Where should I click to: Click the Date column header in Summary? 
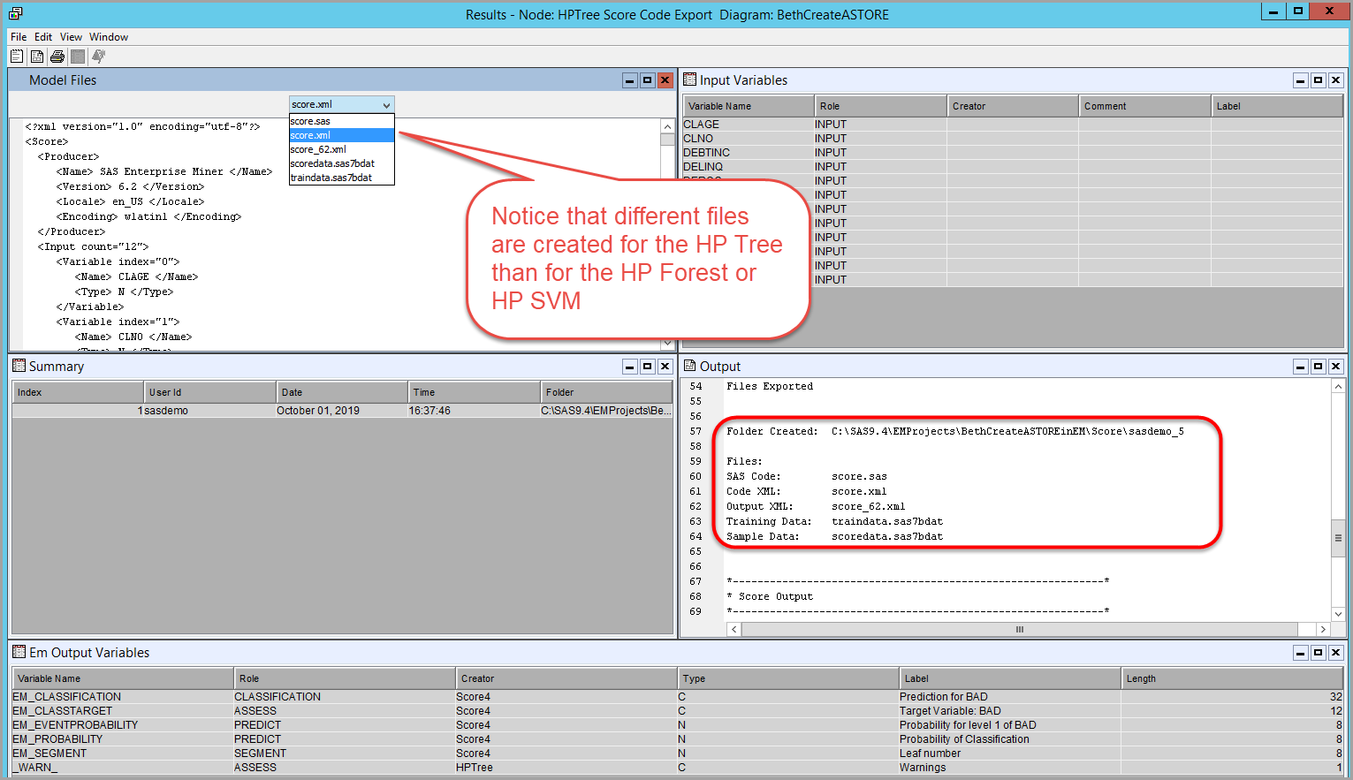click(x=342, y=392)
